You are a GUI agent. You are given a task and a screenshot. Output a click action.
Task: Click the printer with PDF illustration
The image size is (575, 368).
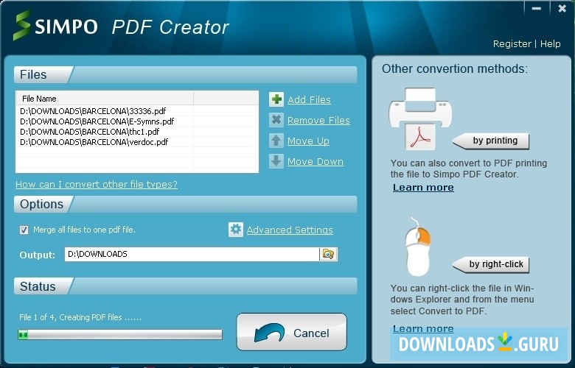(420, 118)
